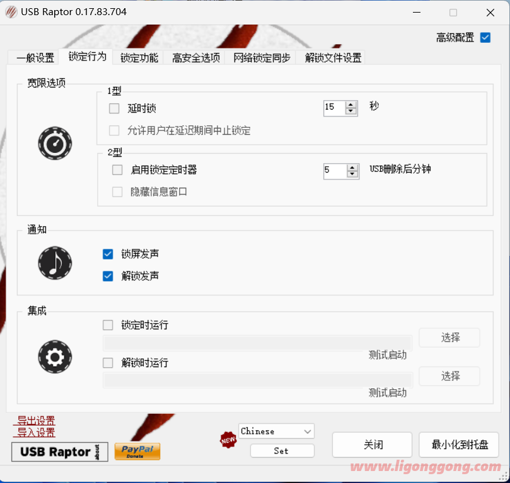Click the 锁定时运行 path input field
Viewport: 510px width, 483px height.
click(257, 343)
